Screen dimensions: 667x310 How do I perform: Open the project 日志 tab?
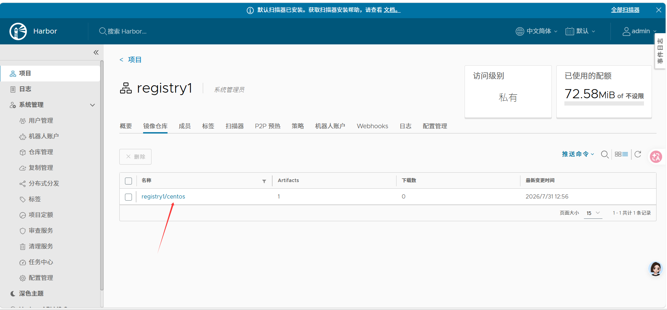pos(406,126)
